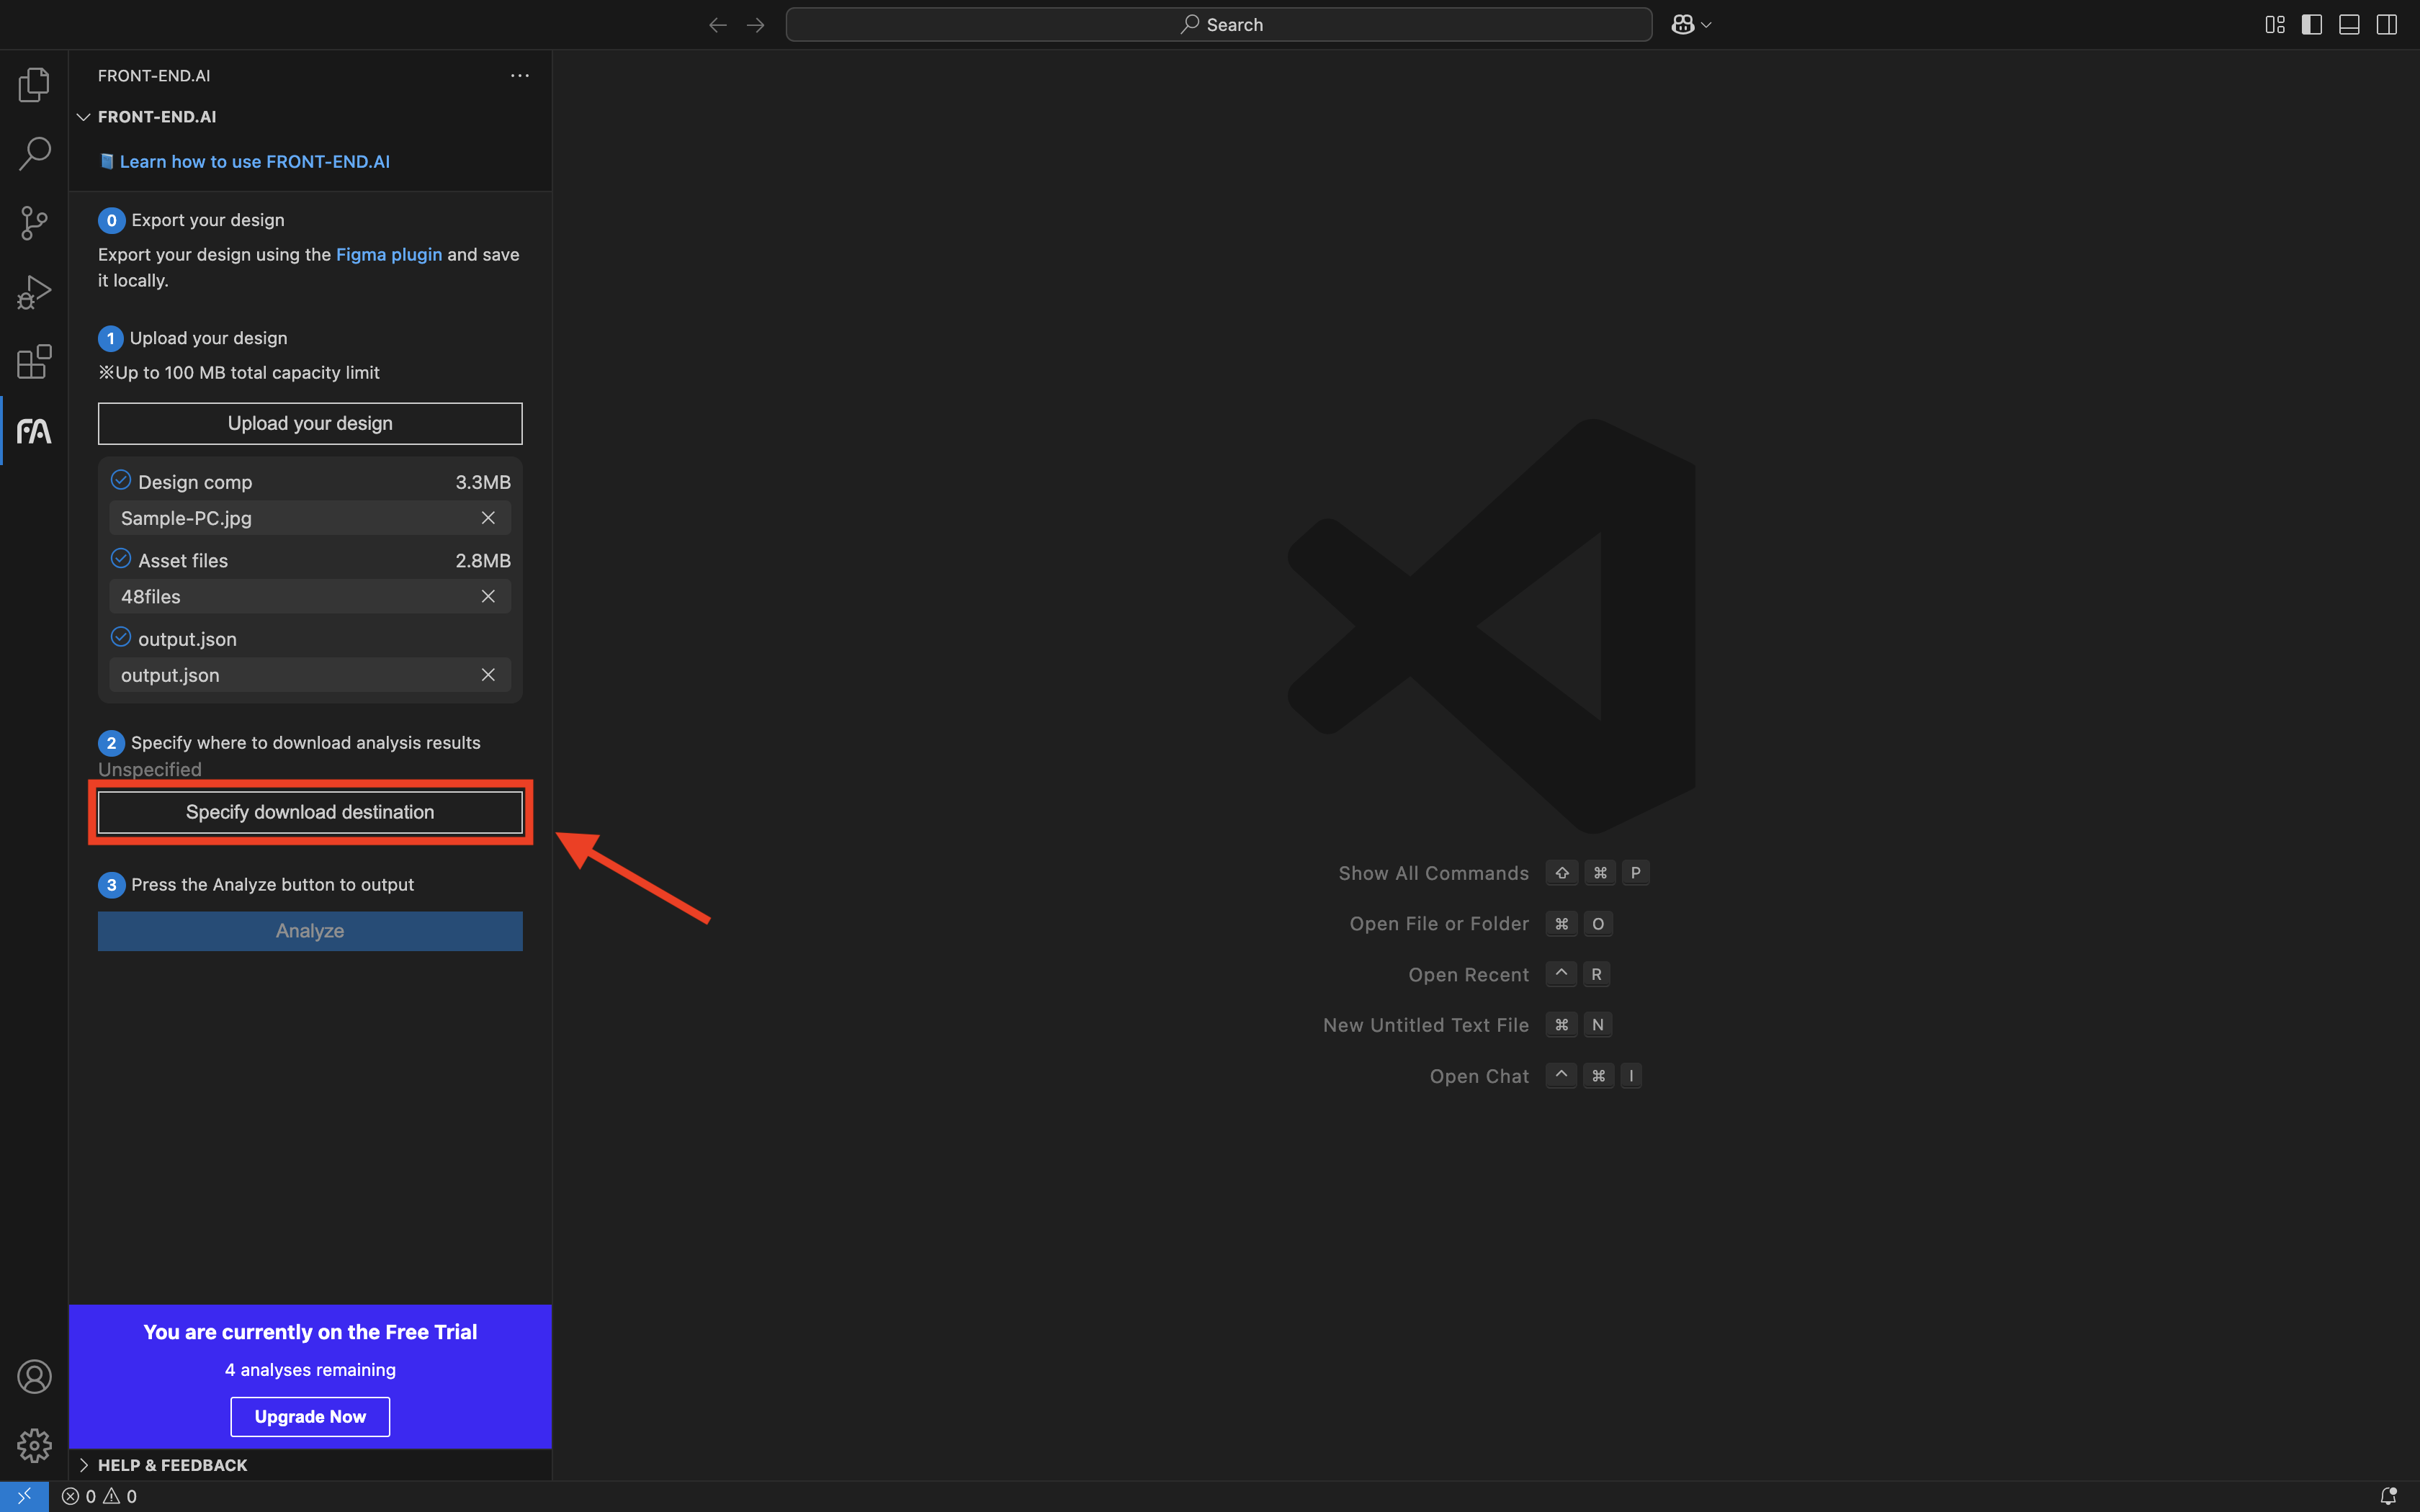Click the Search command center field
Screen dimensions: 2420x1512
tap(1218, 25)
